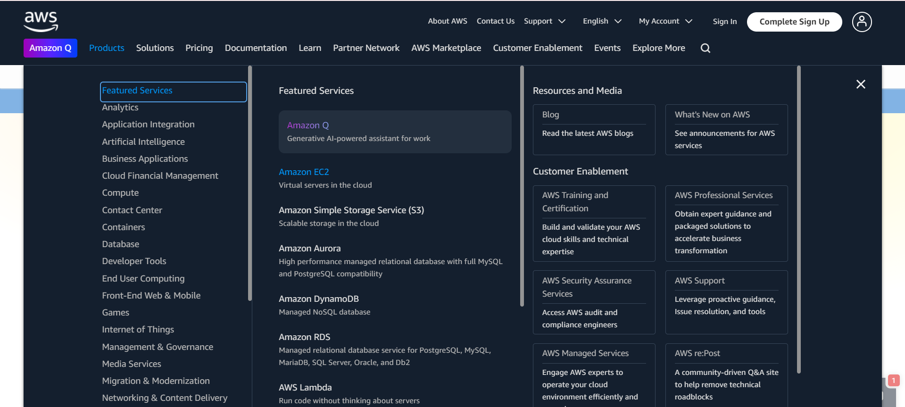
Task: Open Amazon DynamoDB service link
Action: point(319,299)
